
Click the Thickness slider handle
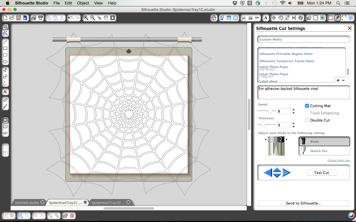[263, 125]
